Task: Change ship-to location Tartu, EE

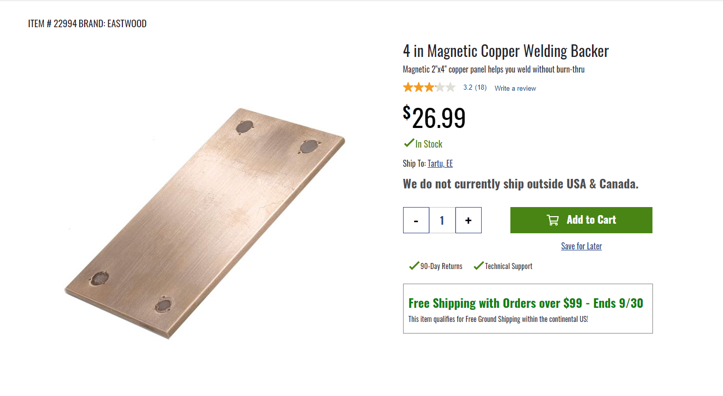Action: pyautogui.click(x=440, y=163)
